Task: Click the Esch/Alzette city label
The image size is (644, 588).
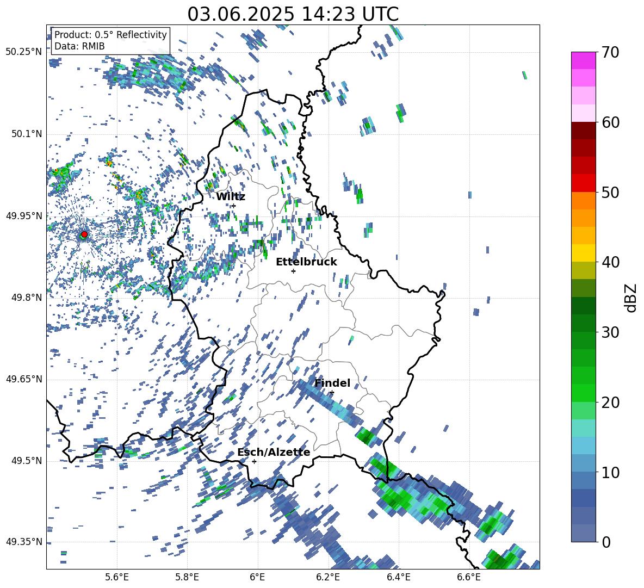Action: pyautogui.click(x=274, y=453)
